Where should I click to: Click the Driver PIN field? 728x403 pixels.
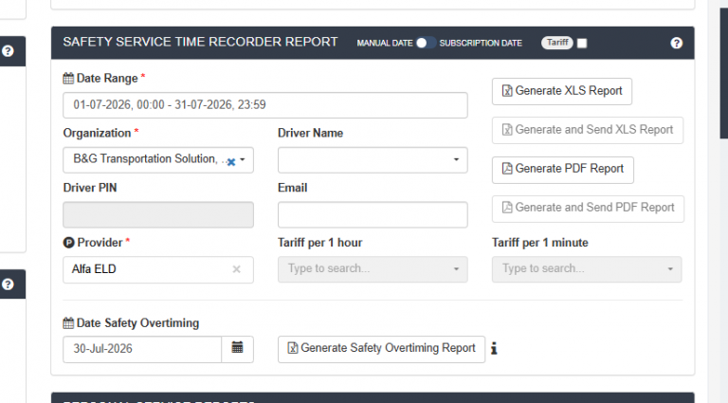coord(158,214)
